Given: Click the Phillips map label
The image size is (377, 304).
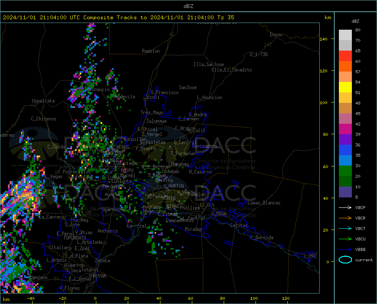Looking at the screenshot, I should point(190,208).
